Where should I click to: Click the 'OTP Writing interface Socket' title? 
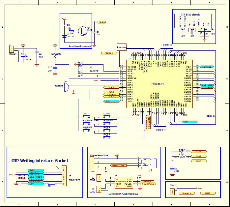40,161
